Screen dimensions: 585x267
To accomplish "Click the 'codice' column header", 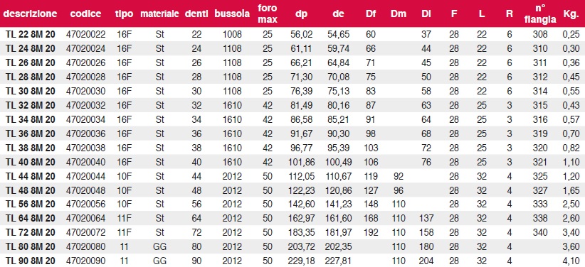I will (85, 13).
